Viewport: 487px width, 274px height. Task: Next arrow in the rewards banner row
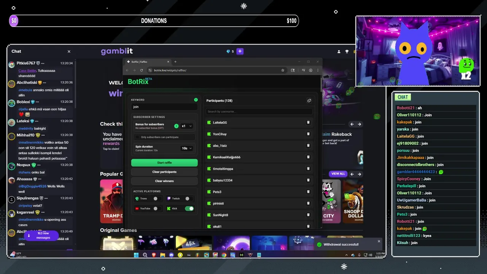pyautogui.click(x=359, y=124)
